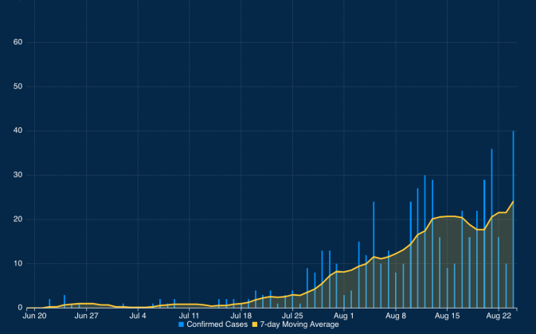
Task: Select the bar reaching 36 cases
Action: [x=492, y=228]
